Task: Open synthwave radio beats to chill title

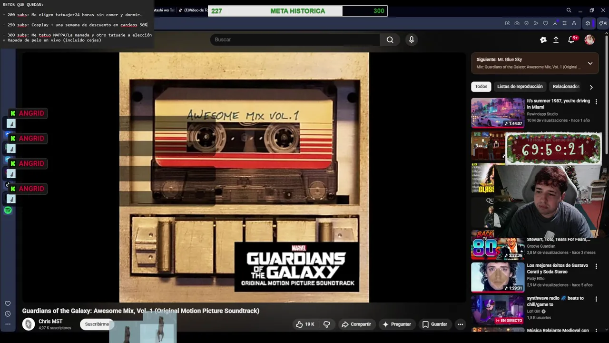Action: coord(555,301)
